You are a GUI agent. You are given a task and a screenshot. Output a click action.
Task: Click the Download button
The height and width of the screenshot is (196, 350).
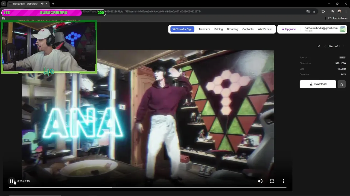318,84
